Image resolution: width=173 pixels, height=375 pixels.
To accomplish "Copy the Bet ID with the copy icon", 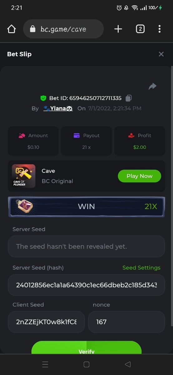I will [128, 98].
